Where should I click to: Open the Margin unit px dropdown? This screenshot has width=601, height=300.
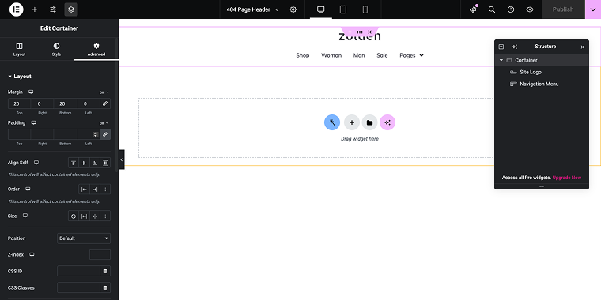[104, 92]
